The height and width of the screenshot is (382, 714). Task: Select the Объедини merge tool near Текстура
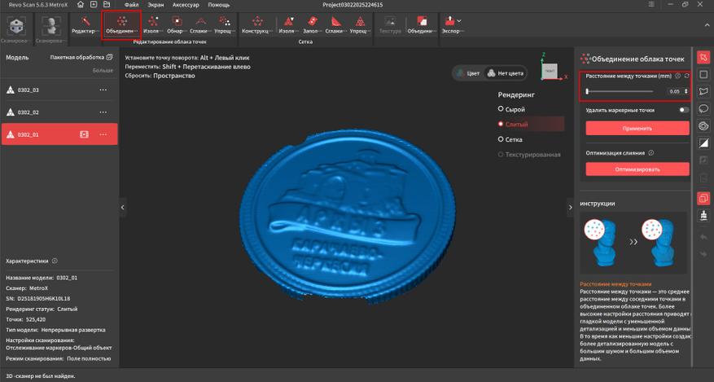422,25
